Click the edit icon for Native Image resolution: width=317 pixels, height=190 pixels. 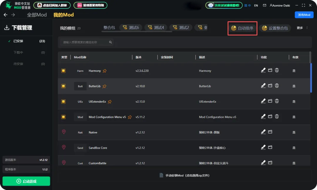click(x=263, y=132)
